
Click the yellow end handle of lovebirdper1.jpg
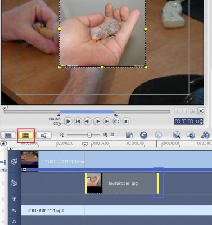158,183
